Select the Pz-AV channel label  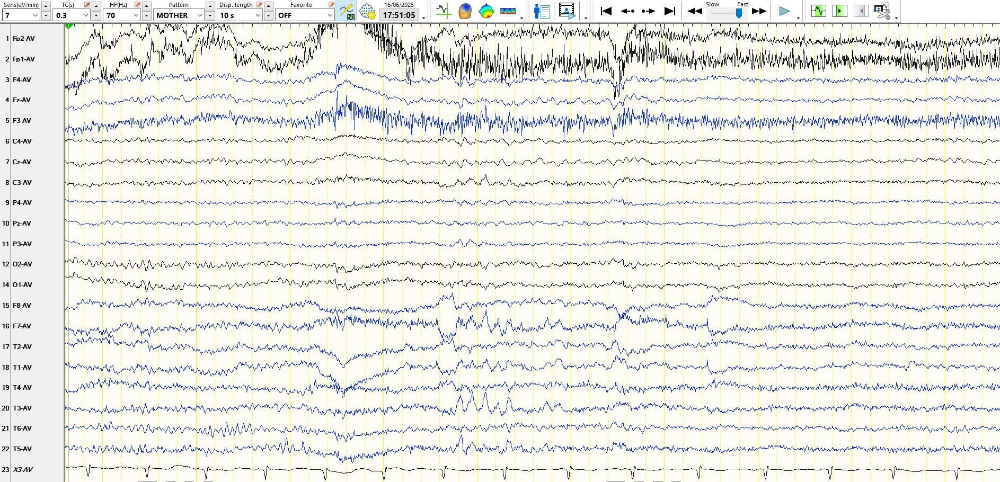click(22, 224)
